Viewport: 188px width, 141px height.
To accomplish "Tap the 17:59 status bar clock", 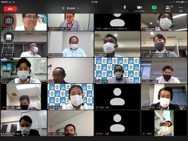I will pos(94,2).
